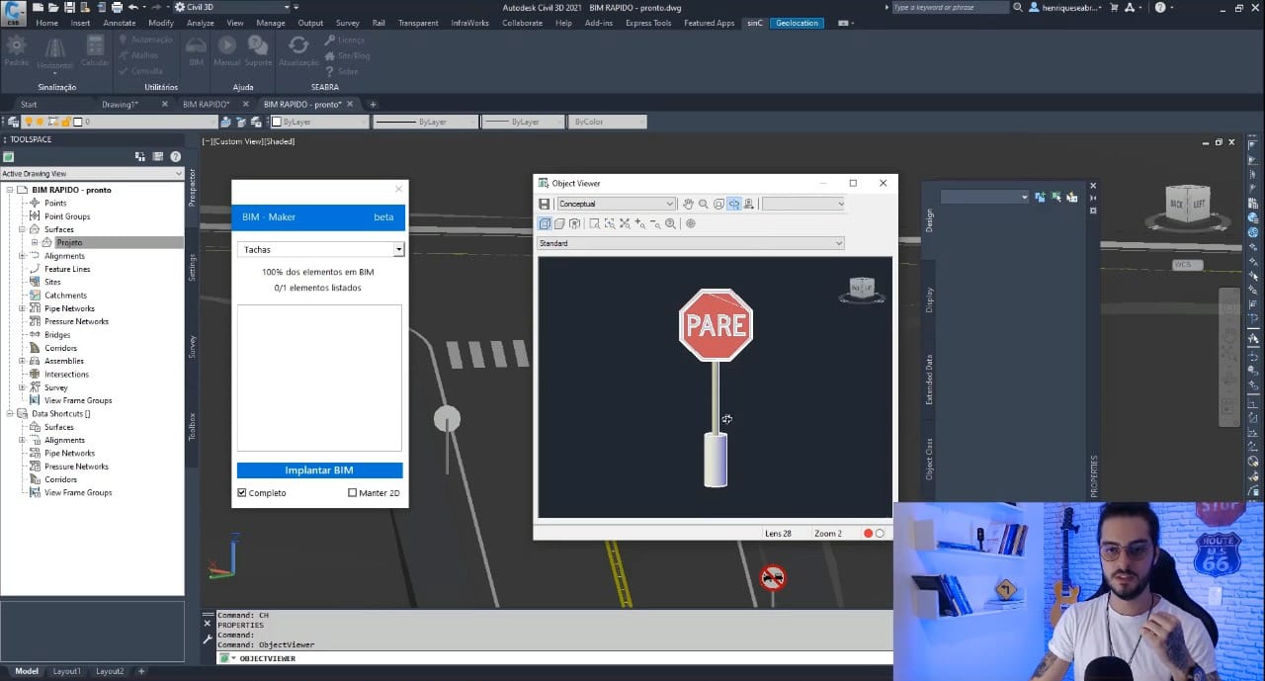Viewport: 1265px width, 681px height.
Task: Click the Save icon in Object Viewer
Action: click(x=545, y=204)
